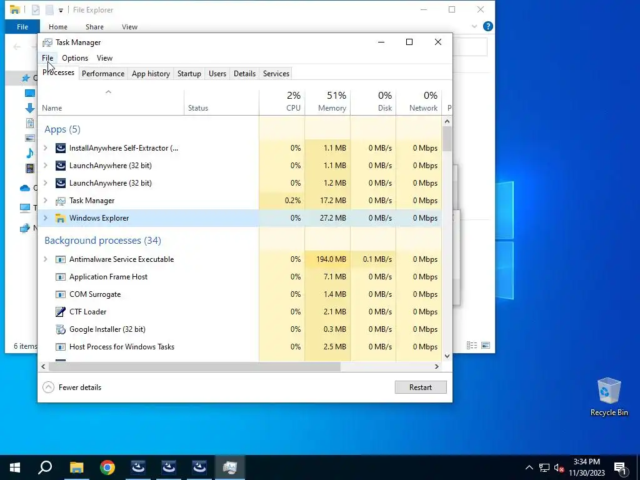Screen dimensions: 640x480
Task: Click the Background processes (34) heading
Action: 103,241
